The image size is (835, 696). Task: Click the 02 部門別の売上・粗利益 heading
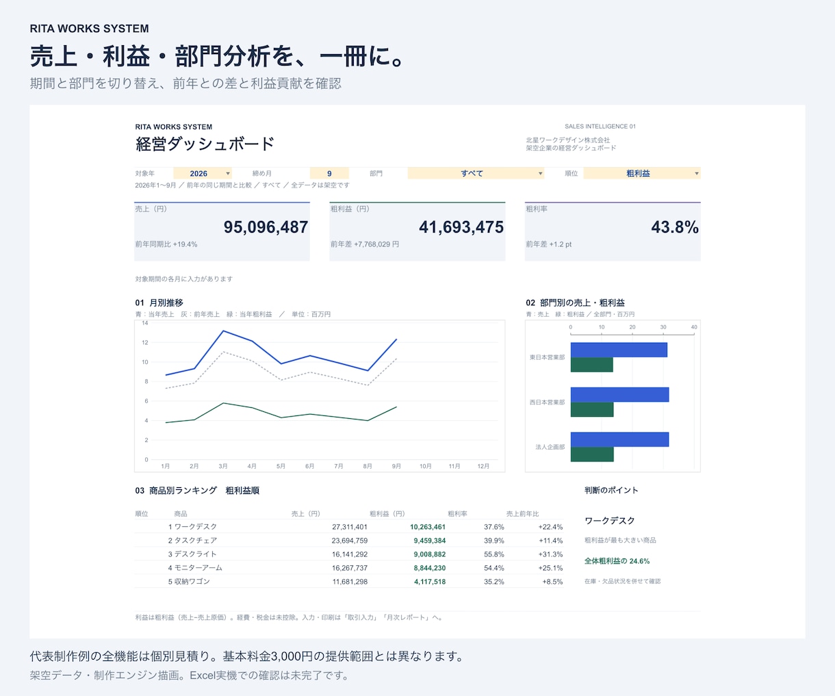point(575,302)
